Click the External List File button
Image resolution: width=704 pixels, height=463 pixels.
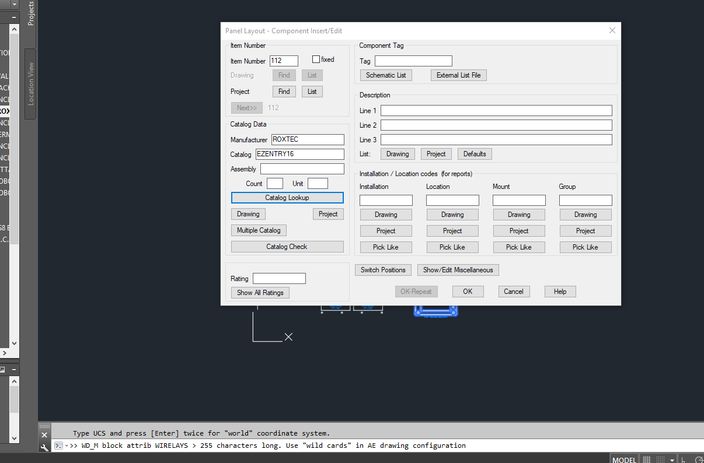click(458, 75)
